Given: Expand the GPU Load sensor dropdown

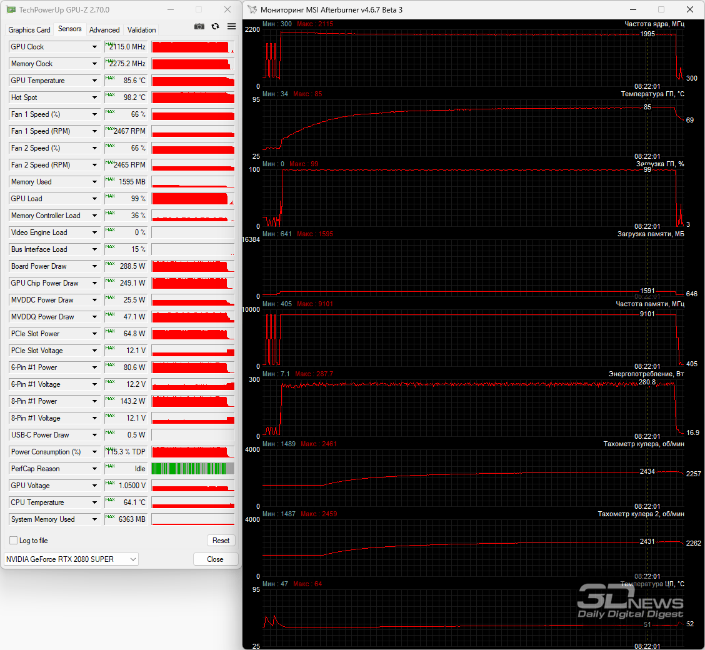Looking at the screenshot, I should click(94, 199).
